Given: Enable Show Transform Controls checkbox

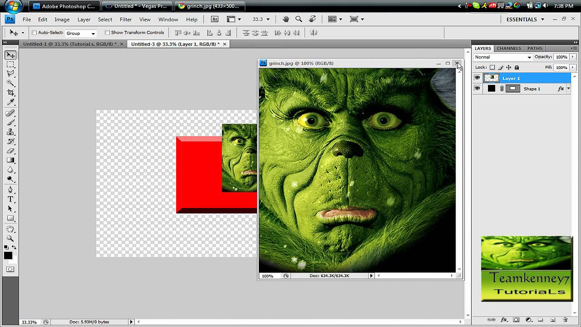Looking at the screenshot, I should pyautogui.click(x=107, y=33).
